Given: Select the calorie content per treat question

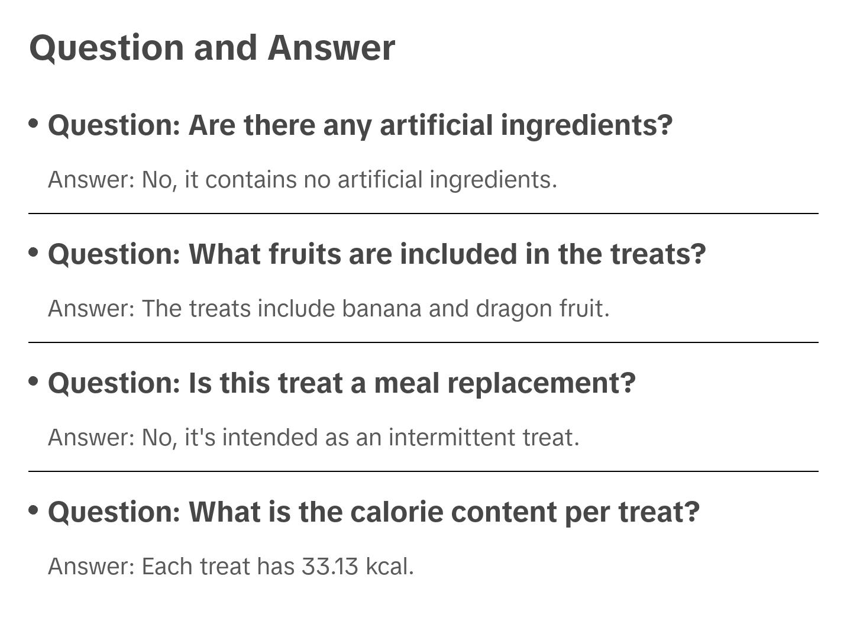Looking at the screenshot, I should click(373, 512).
